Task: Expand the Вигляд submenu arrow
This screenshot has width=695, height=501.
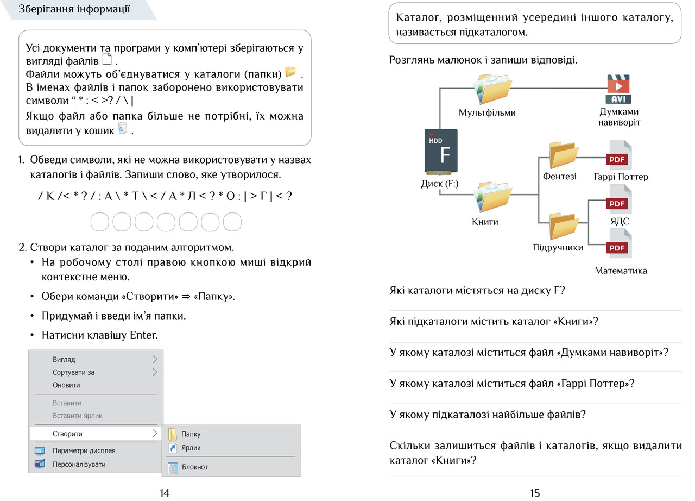Action: tap(155, 359)
